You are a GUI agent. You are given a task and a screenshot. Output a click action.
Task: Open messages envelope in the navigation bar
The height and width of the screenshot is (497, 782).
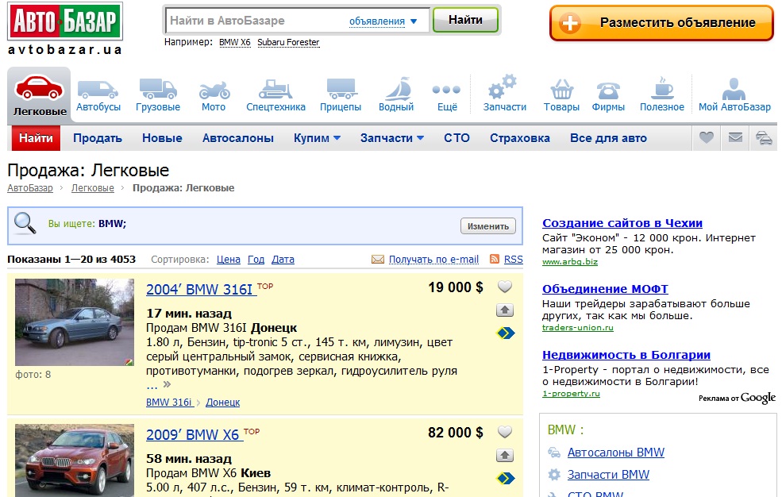point(736,137)
